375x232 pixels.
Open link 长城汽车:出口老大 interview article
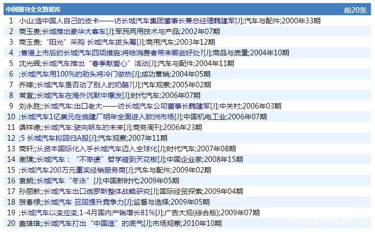tap(127, 106)
